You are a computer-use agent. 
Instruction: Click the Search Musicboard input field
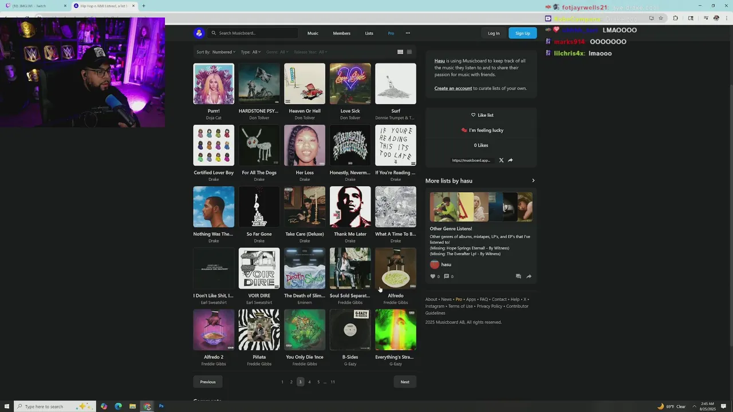[x=254, y=33]
